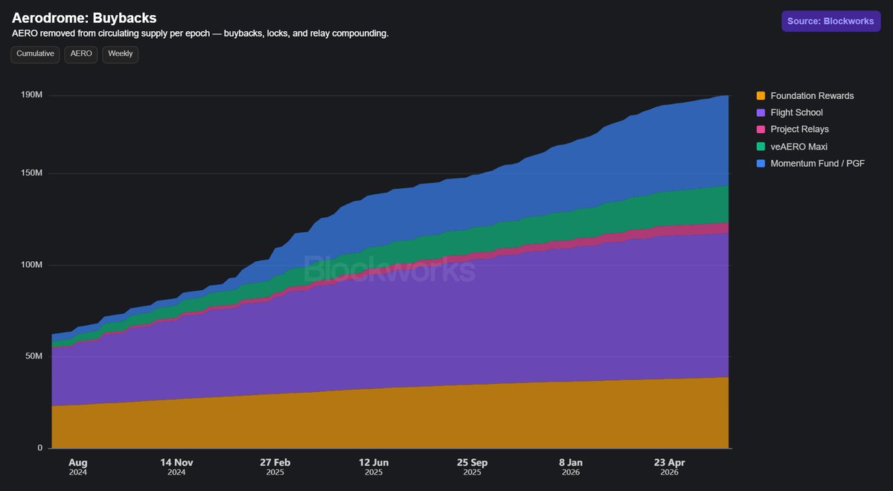Viewport: 893px width, 491px height.
Task: Click the 12 Jun 2025 x-axis label
Action: 374,466
